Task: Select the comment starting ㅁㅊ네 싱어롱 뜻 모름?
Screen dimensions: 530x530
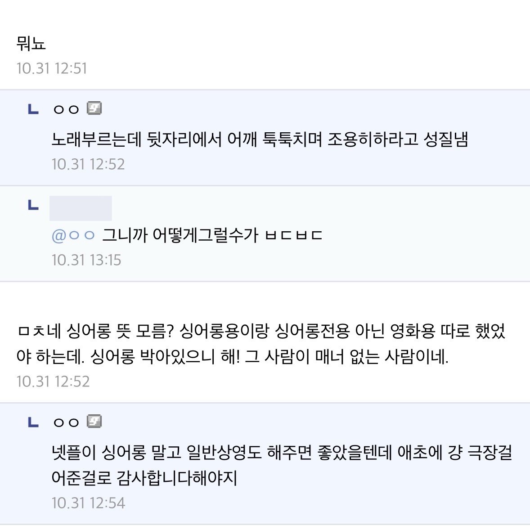Action: click(x=261, y=332)
